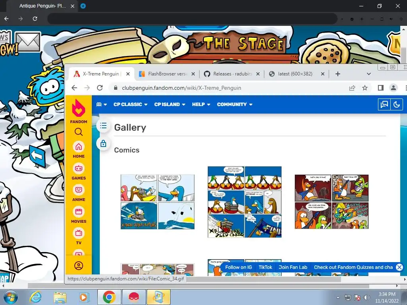The width and height of the screenshot is (407, 305).
Task: Close the FlashBrowser version tab
Action: click(193, 74)
